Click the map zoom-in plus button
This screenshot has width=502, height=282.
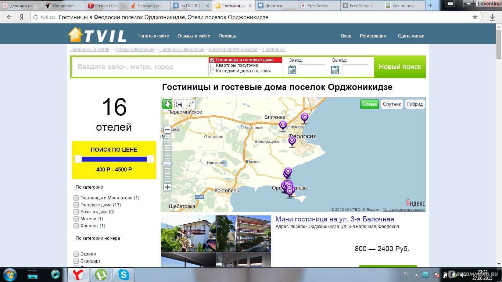coord(167,187)
